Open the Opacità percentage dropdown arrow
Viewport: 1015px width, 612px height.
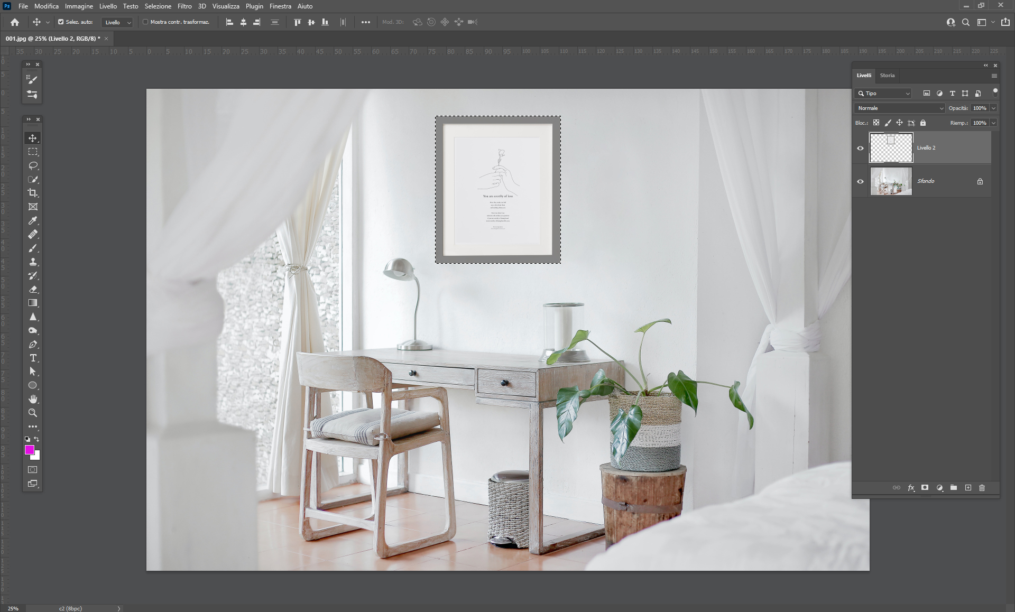pos(993,108)
